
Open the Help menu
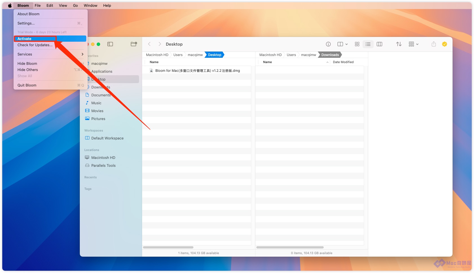click(107, 5)
